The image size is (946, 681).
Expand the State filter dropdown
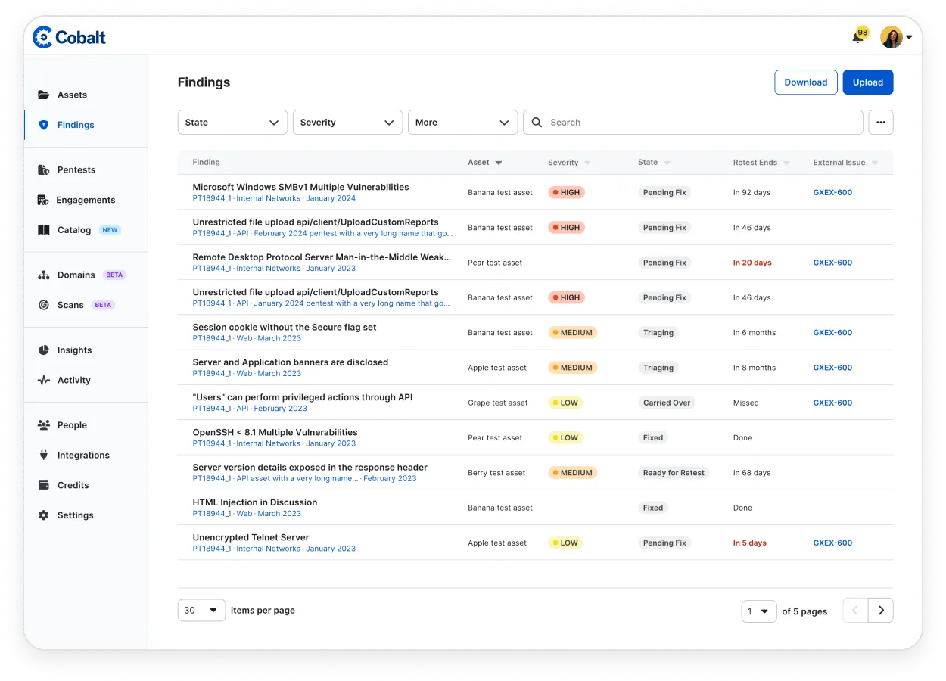[x=232, y=123]
